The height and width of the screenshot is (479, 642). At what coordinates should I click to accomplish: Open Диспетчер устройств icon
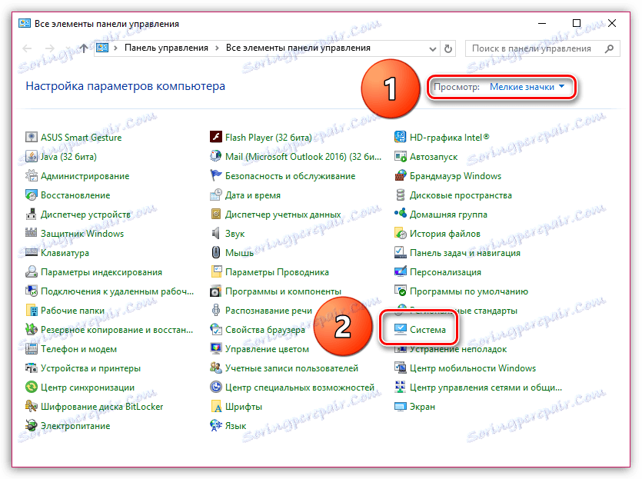31,214
